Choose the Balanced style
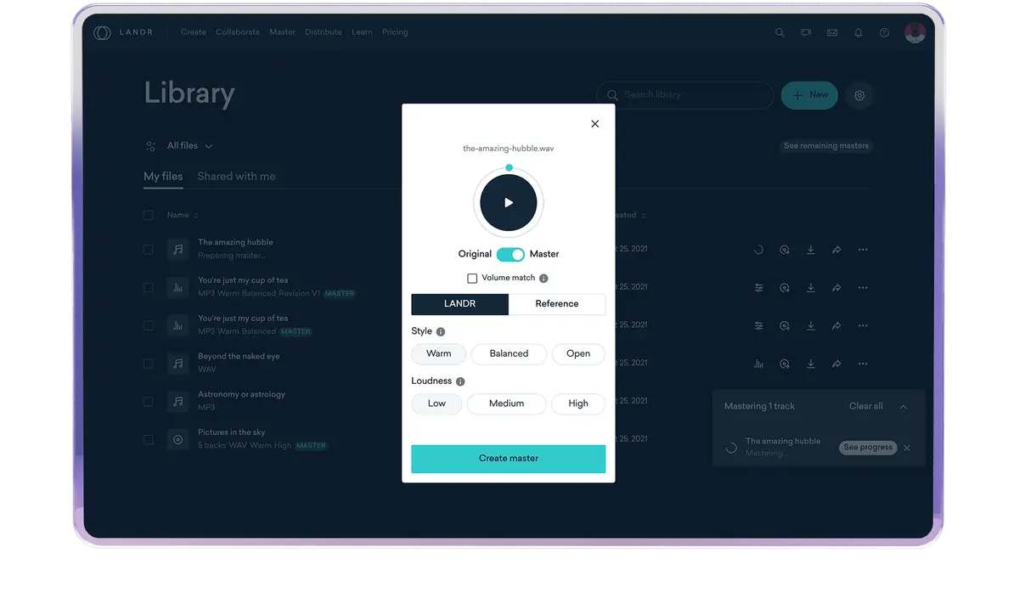1019x615 pixels. [509, 354]
